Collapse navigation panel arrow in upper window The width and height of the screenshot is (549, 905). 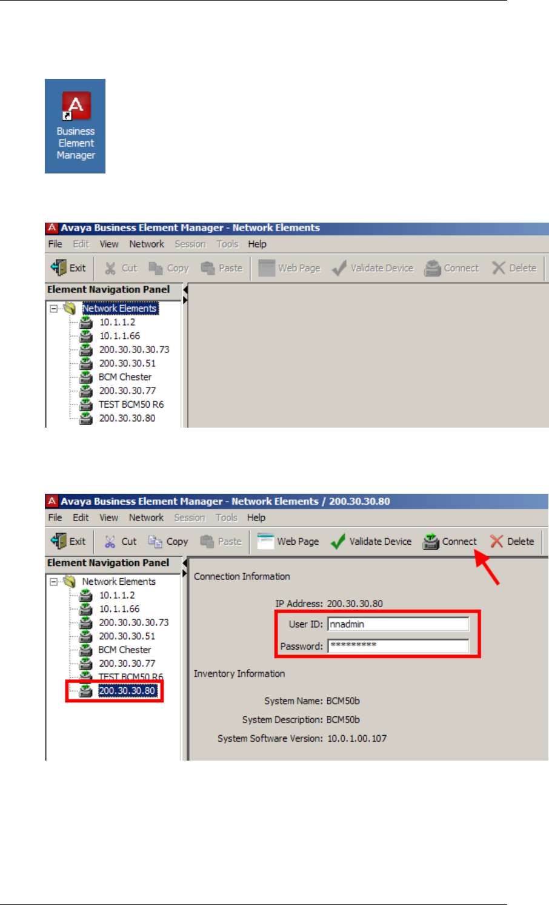(x=185, y=290)
